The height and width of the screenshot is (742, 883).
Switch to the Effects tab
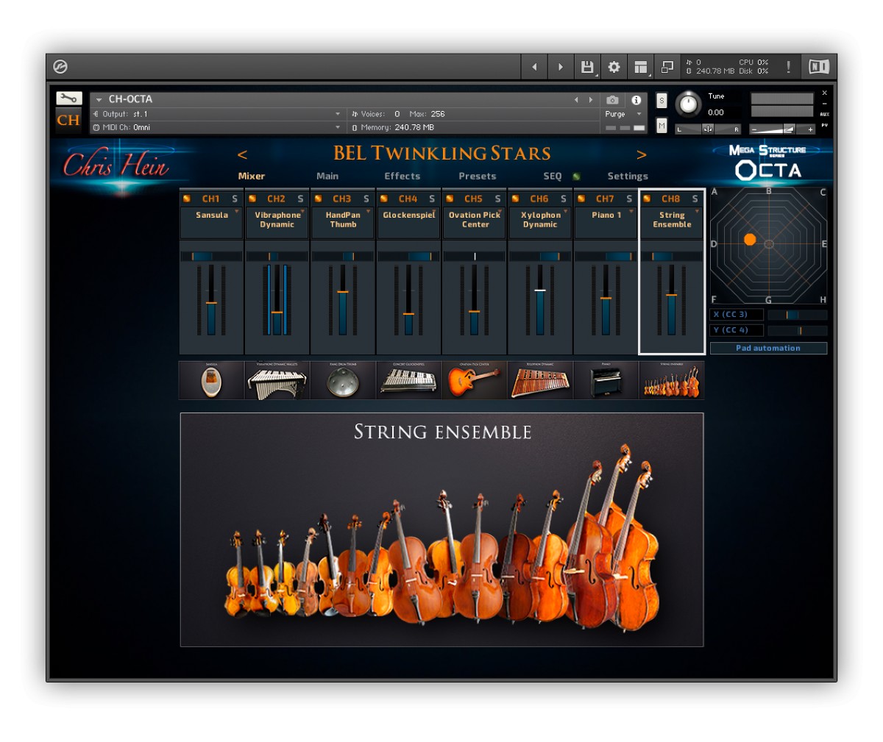pyautogui.click(x=402, y=176)
